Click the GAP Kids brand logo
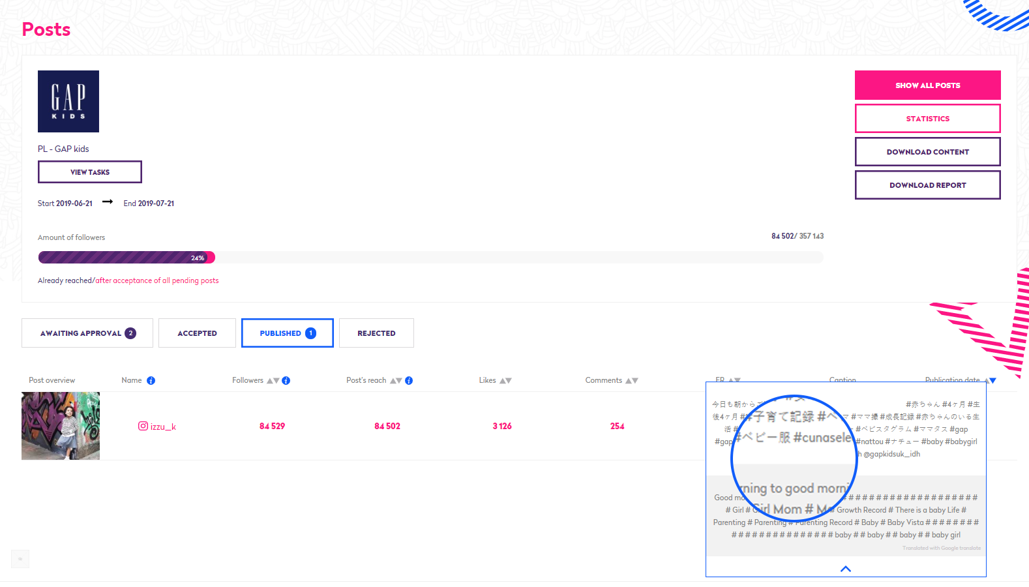Image resolution: width=1029 pixels, height=587 pixels. (x=68, y=101)
